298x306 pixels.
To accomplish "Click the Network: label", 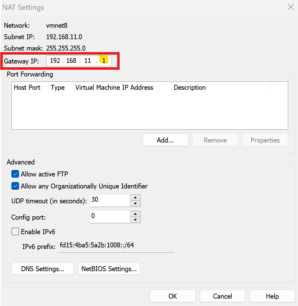I will (x=17, y=25).
